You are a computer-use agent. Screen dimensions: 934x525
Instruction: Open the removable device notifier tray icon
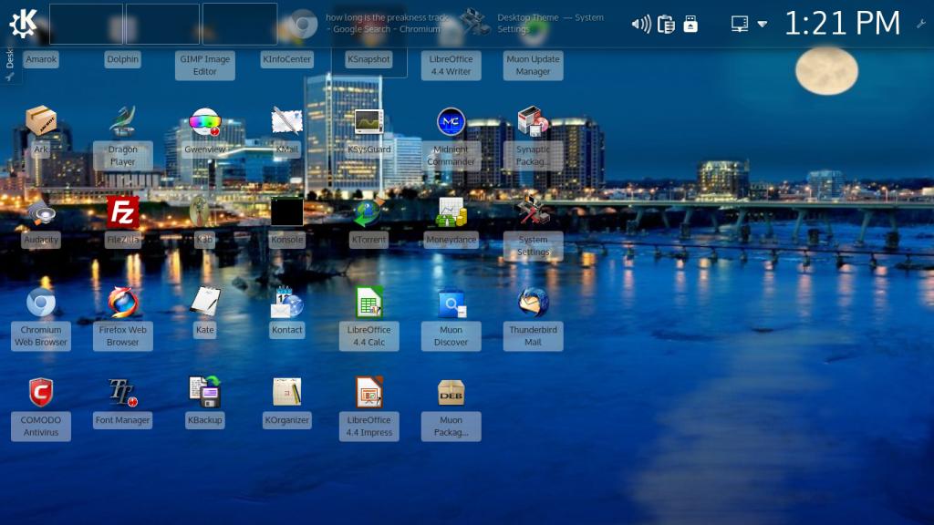click(690, 24)
